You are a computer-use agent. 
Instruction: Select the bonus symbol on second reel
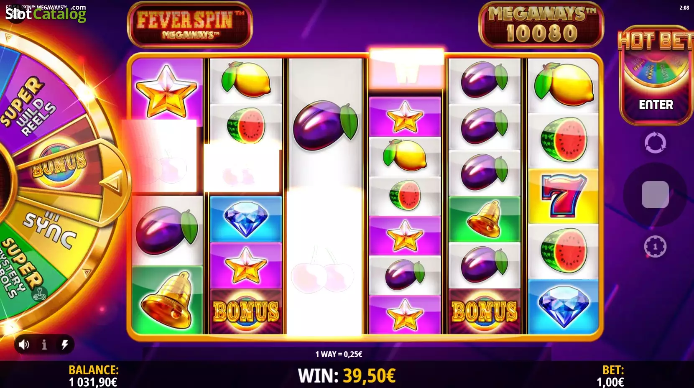[246, 311]
